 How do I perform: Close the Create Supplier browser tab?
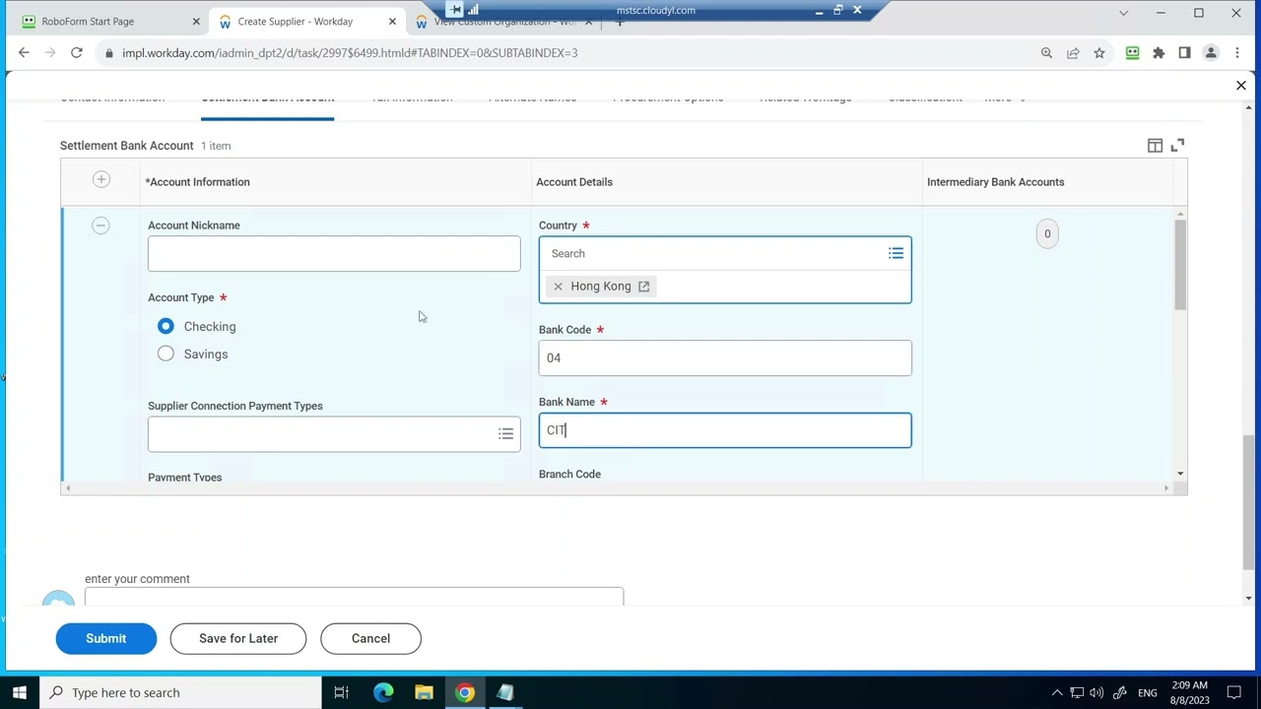(x=393, y=22)
